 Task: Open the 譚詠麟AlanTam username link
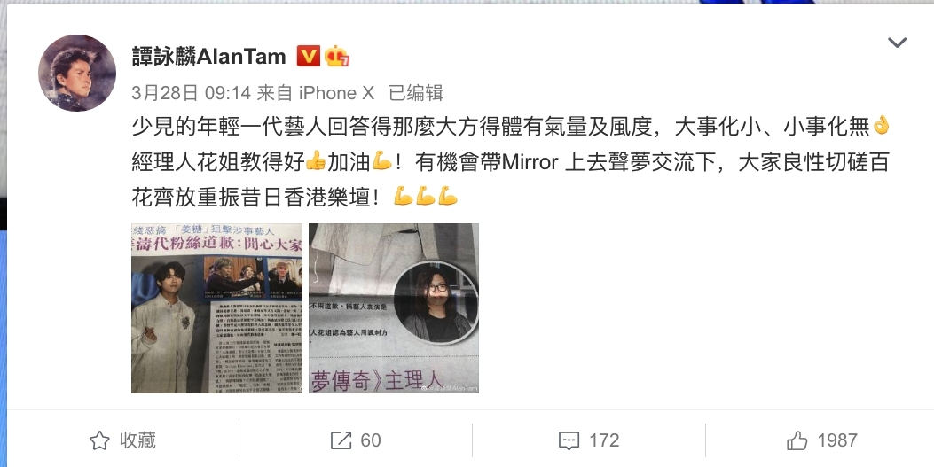point(209,57)
